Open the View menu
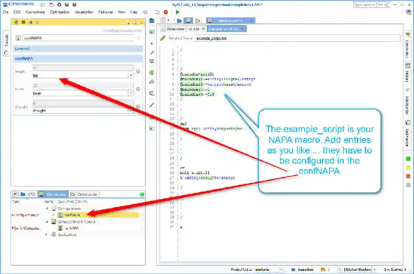The image size is (414, 274). (121, 12)
